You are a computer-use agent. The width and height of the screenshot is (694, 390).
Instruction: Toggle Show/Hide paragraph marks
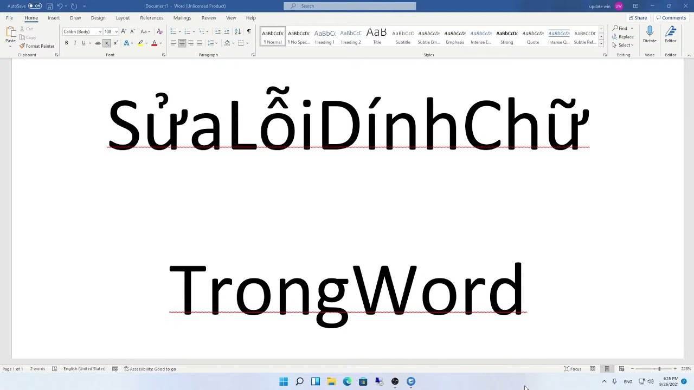click(248, 31)
